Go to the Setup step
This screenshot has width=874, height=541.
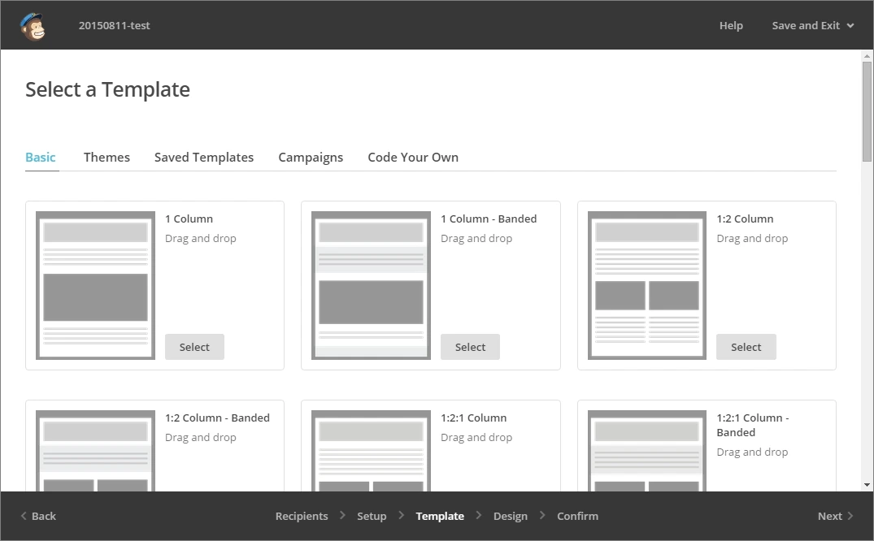click(372, 516)
